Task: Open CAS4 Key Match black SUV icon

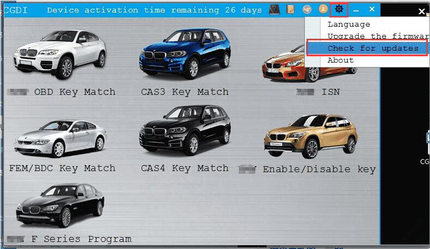Action: click(x=185, y=131)
